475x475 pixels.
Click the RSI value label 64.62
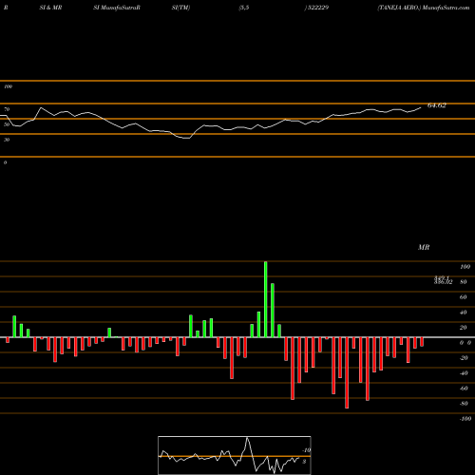(x=437, y=105)
